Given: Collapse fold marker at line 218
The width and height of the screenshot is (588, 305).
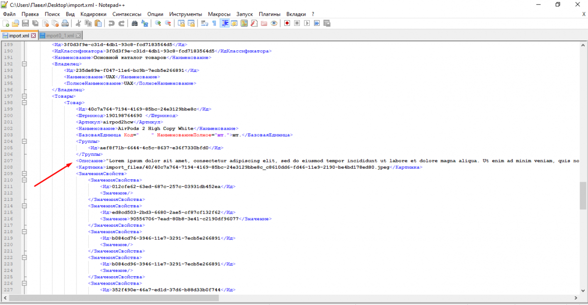Looking at the screenshot, I should [x=23, y=232].
